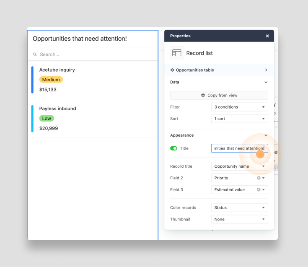Click the Opportunities that need attention heading
The width and height of the screenshot is (308, 267).
click(80, 39)
